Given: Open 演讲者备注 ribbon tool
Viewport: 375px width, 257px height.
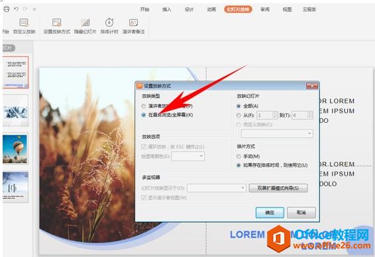Looking at the screenshot, I should (133, 26).
